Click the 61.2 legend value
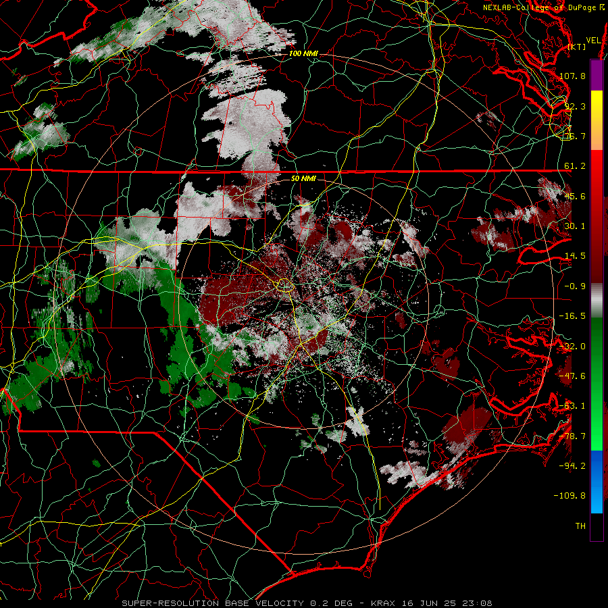608x608 pixels. click(x=575, y=166)
